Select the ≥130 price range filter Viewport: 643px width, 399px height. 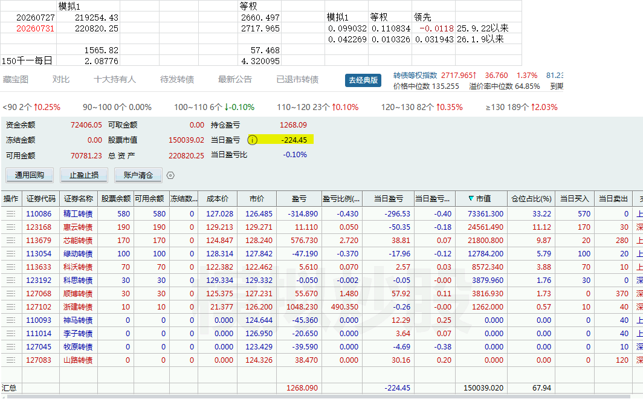522,107
